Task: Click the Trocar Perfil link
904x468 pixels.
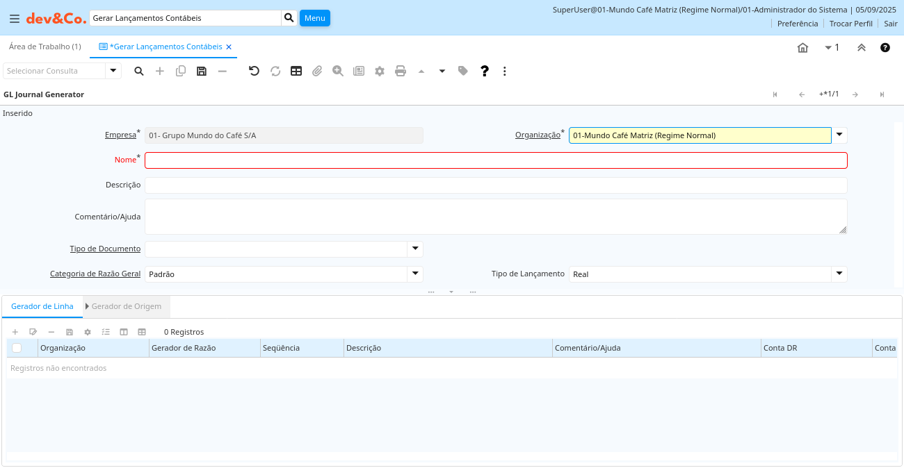Action: (x=850, y=24)
